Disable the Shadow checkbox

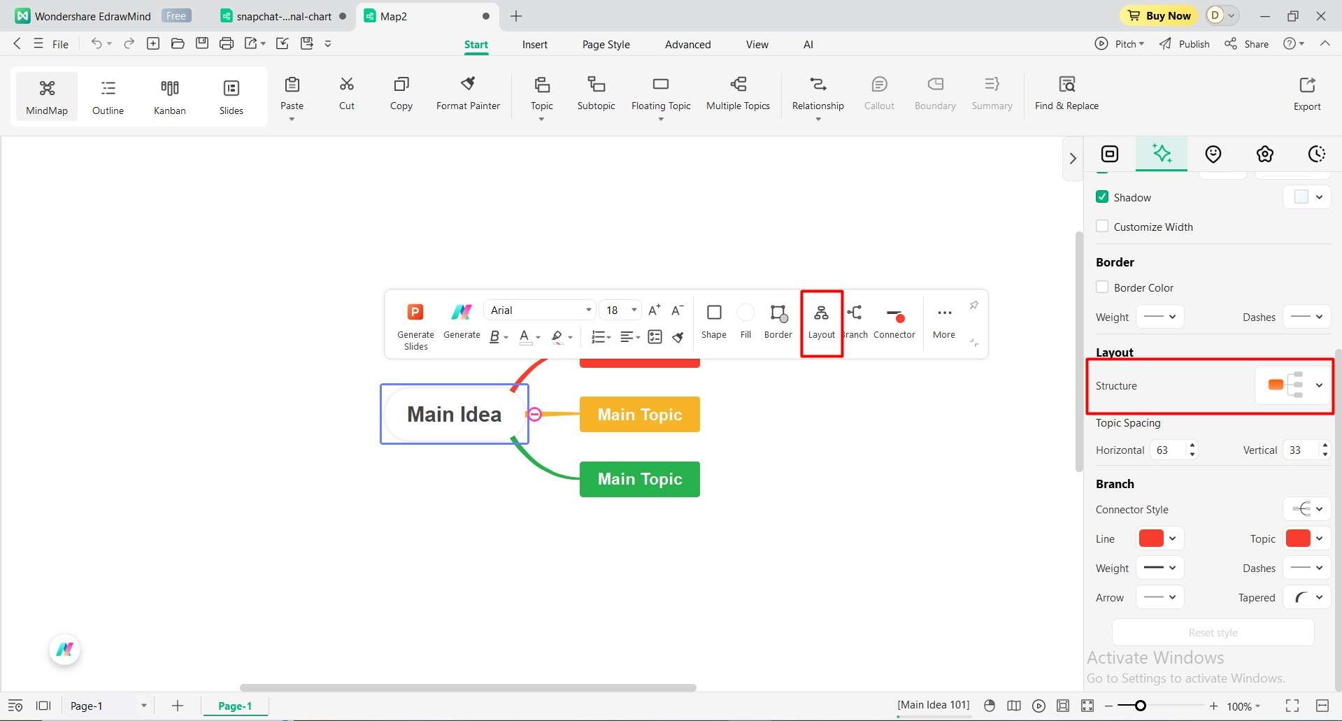coord(1102,197)
